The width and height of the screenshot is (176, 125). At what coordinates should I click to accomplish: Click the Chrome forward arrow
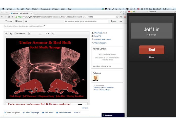(x=6, y=17)
